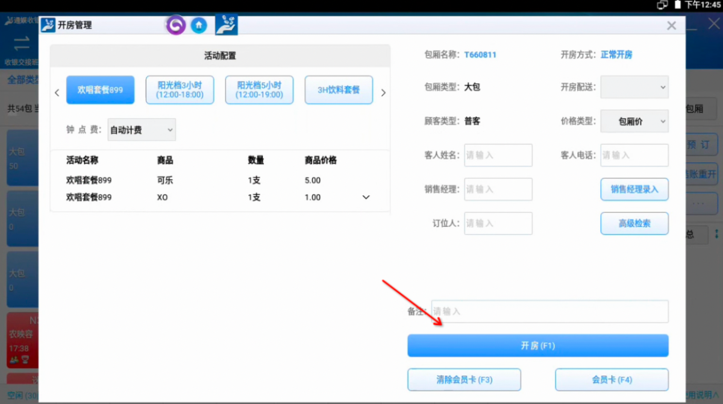Click the 销售经理录入 button
The image size is (723, 404).
coord(634,189)
